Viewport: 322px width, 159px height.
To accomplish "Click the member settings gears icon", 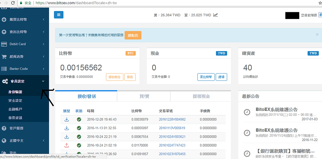I will click(5, 81).
